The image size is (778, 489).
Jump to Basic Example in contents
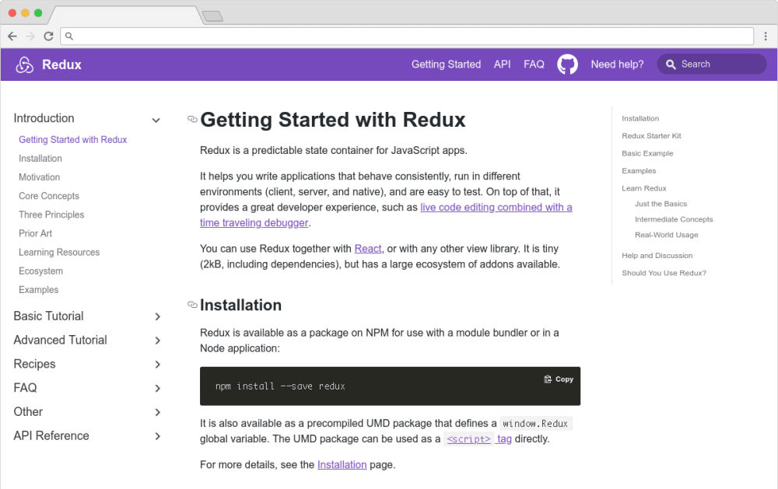pyautogui.click(x=647, y=153)
